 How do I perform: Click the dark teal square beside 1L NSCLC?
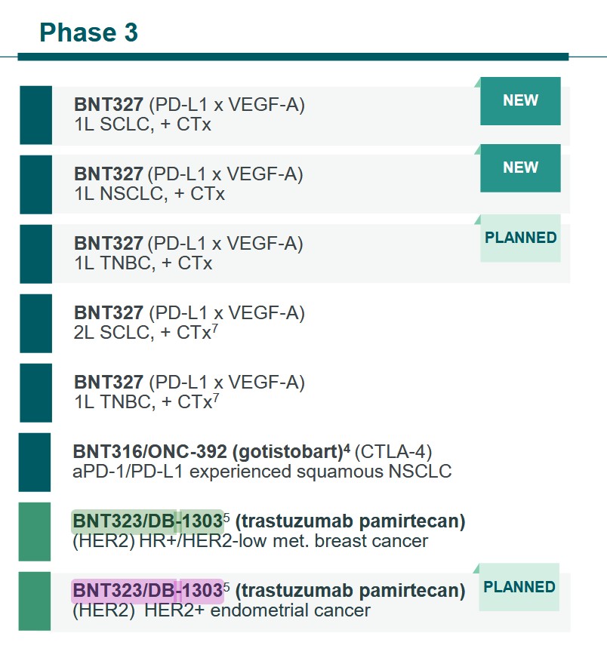[35, 184]
